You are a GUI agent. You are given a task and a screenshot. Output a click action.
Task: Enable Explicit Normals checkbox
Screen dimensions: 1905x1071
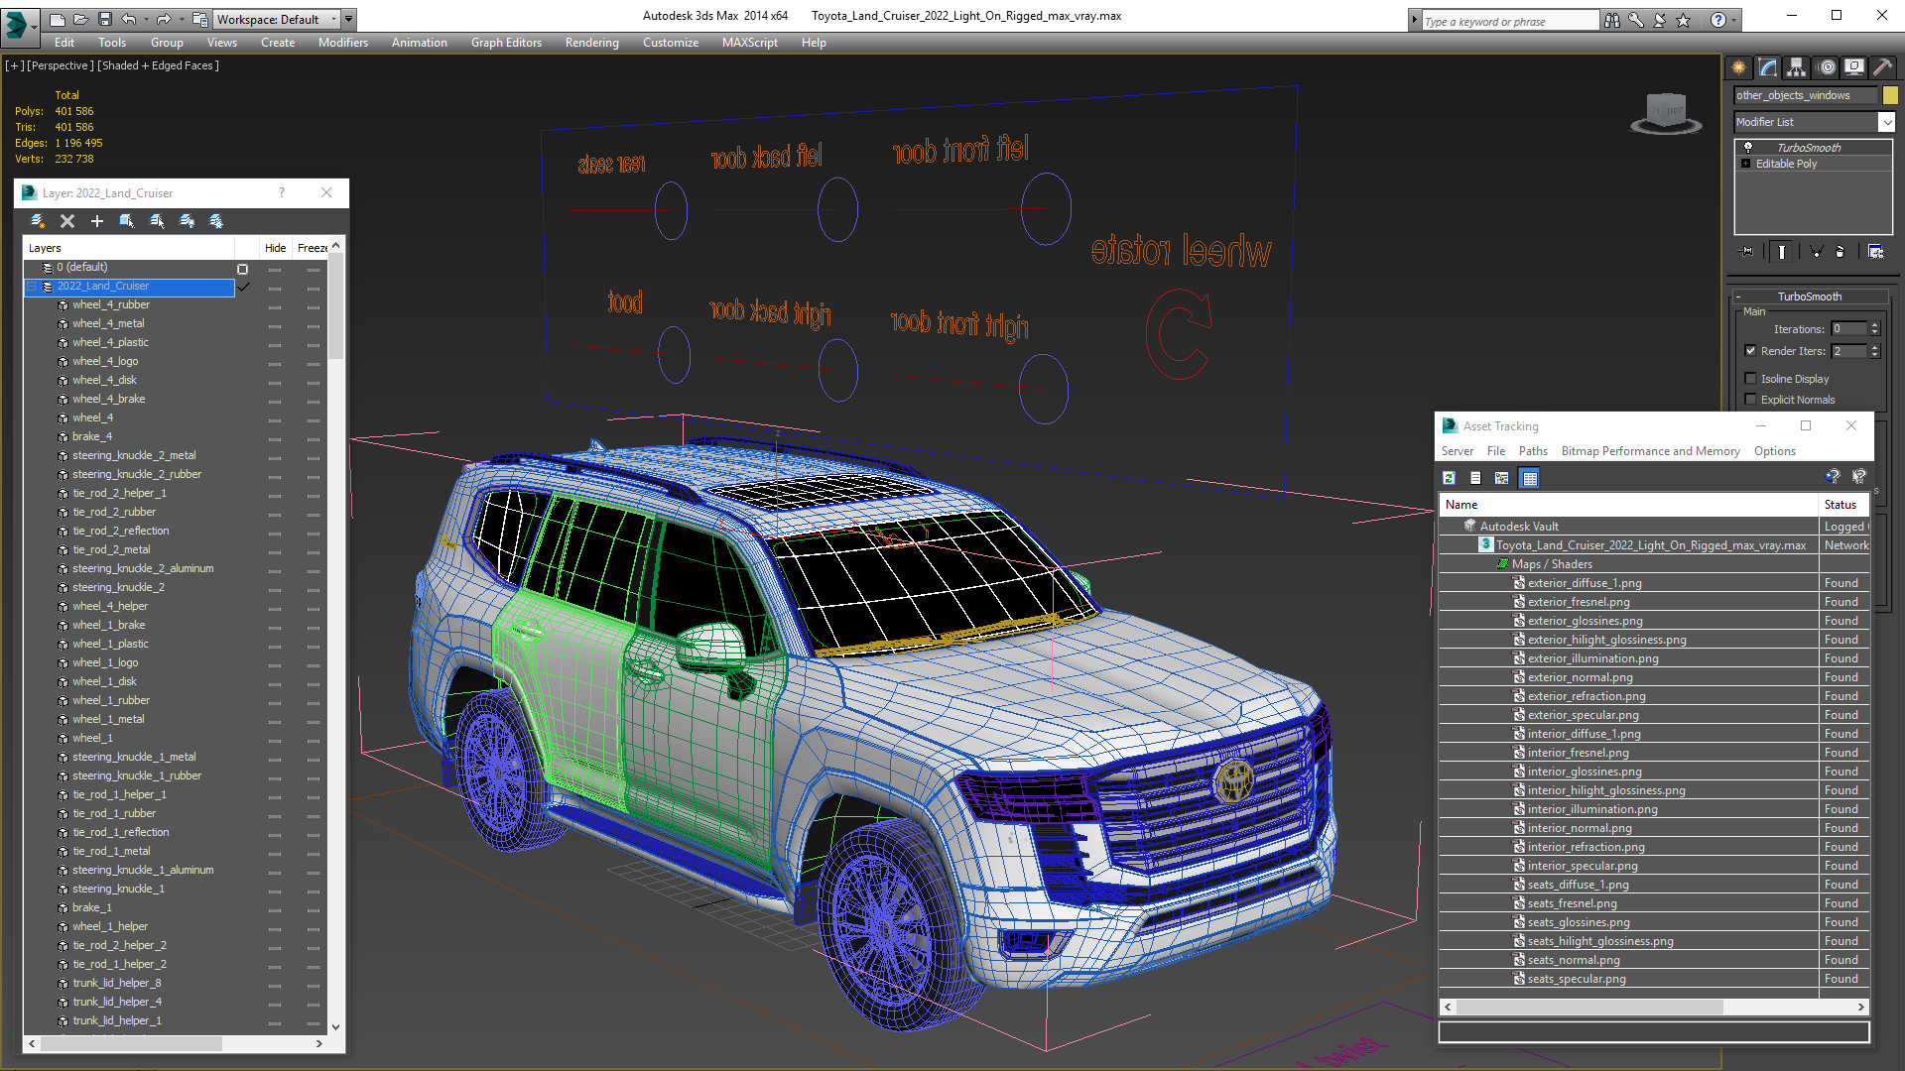pyautogui.click(x=1751, y=399)
